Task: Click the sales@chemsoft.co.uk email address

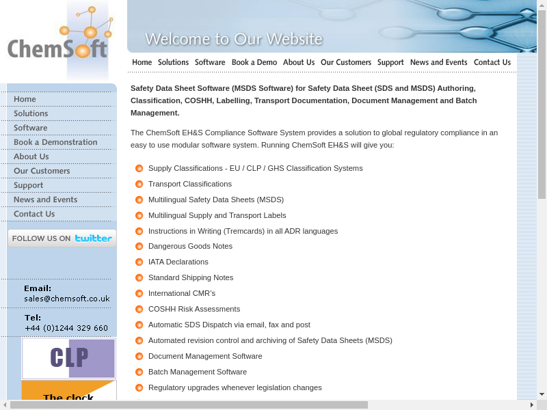Action: coord(67,299)
